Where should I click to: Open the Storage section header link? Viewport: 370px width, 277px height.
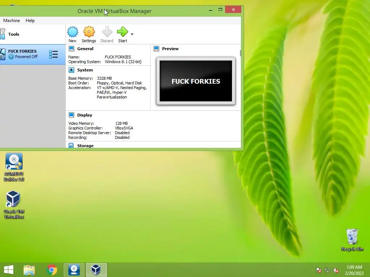(x=85, y=146)
